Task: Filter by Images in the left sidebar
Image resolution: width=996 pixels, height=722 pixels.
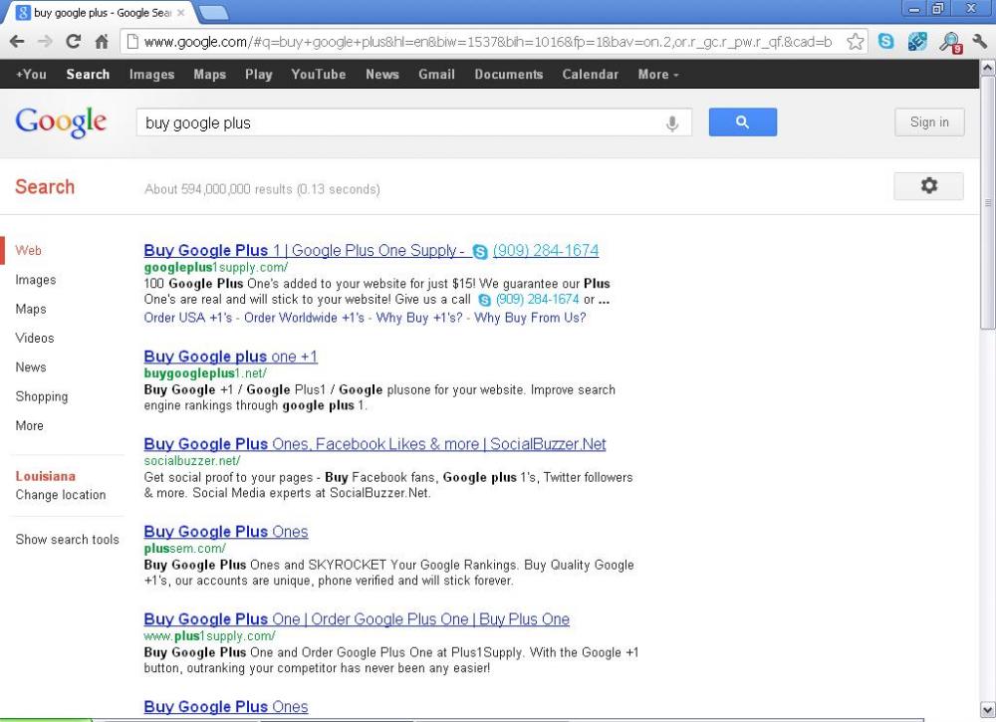Action: 36,280
